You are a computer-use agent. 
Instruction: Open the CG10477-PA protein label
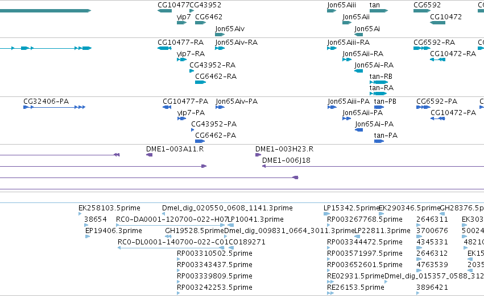[185, 102]
